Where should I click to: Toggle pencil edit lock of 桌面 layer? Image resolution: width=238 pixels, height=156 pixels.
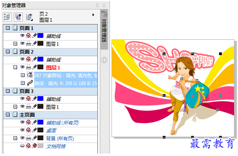pos(35,130)
